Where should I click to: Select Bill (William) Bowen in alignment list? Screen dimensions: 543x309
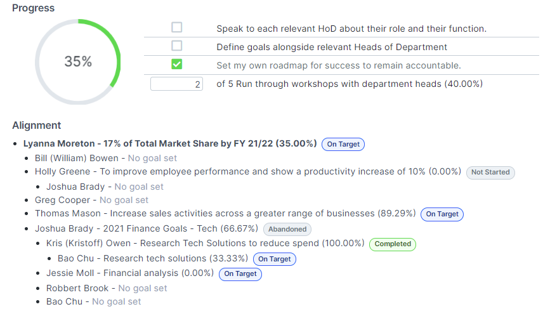pyautogui.click(x=77, y=158)
